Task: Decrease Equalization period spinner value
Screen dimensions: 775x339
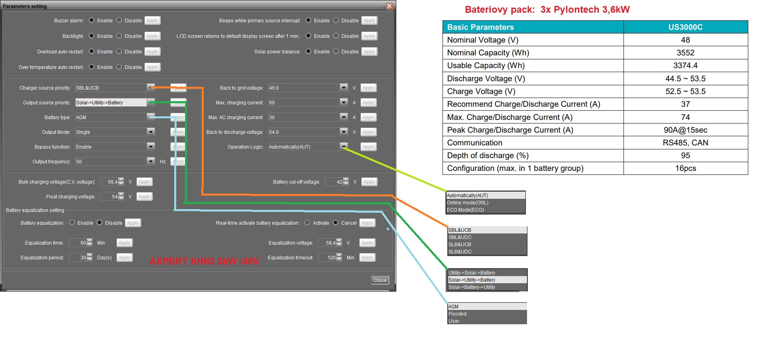Action: tap(89, 259)
